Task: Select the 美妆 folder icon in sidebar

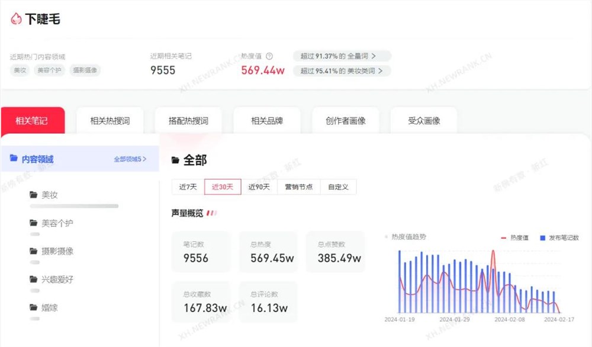Action: pos(33,194)
